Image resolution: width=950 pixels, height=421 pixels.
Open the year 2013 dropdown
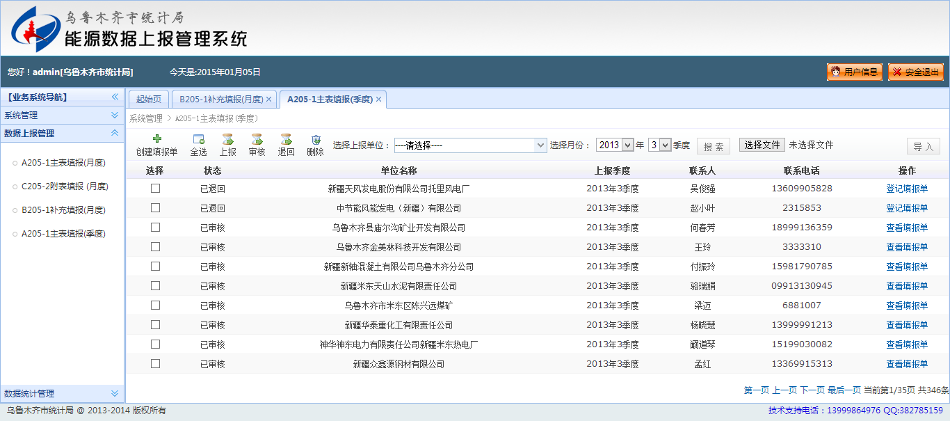point(615,145)
